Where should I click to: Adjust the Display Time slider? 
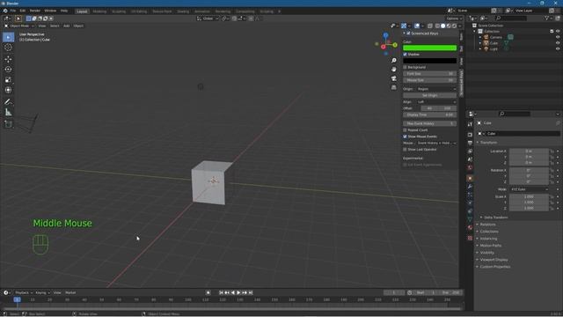[430, 115]
